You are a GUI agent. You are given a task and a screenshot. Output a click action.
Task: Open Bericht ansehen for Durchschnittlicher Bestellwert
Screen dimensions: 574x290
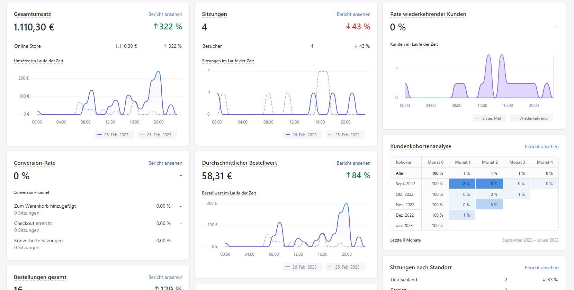(353, 163)
